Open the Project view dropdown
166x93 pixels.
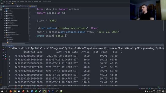pyautogui.click(x=6, y=6)
